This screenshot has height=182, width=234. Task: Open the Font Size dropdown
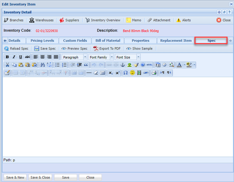coord(127,57)
